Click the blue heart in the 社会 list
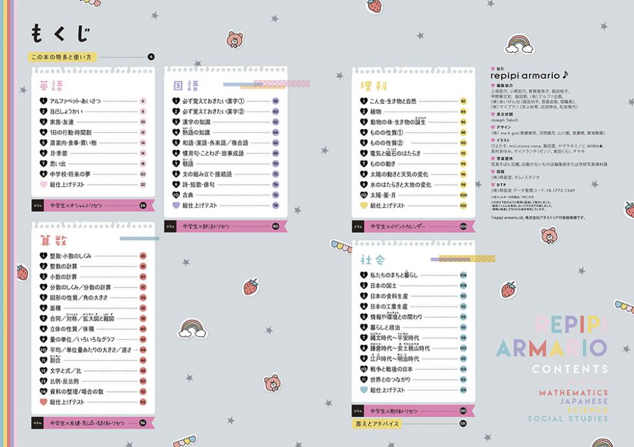The height and width of the screenshot is (447, 634). pyautogui.click(x=364, y=390)
